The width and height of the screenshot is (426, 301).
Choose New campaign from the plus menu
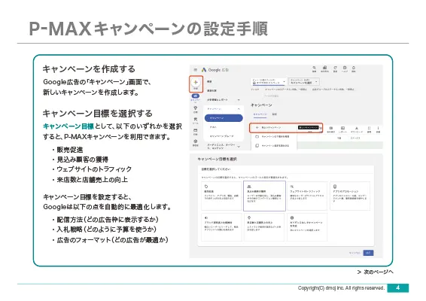coord(285,128)
